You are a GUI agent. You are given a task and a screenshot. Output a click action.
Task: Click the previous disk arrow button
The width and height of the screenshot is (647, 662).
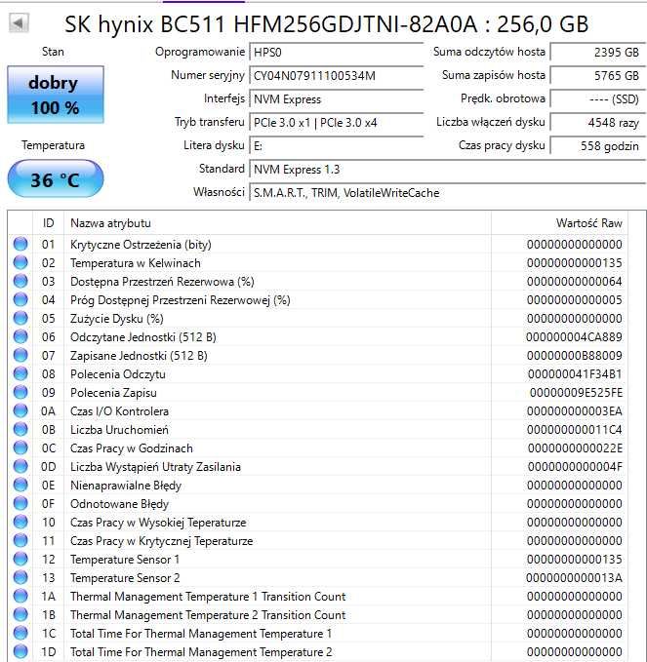tap(19, 22)
